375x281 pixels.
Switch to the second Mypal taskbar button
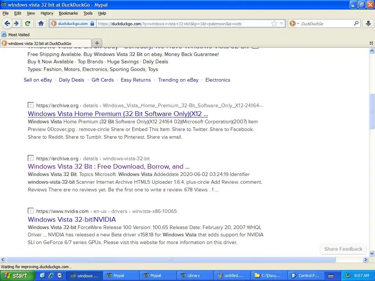[158, 276]
